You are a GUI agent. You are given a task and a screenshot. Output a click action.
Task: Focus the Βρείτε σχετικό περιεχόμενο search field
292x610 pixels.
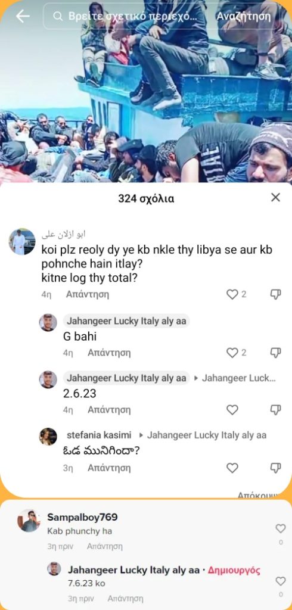coord(131,16)
